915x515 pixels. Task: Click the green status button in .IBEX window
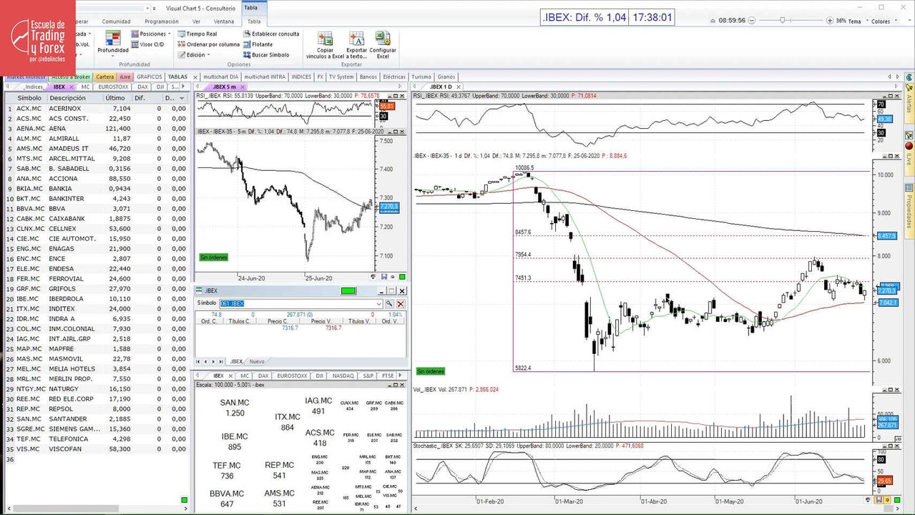[348, 291]
